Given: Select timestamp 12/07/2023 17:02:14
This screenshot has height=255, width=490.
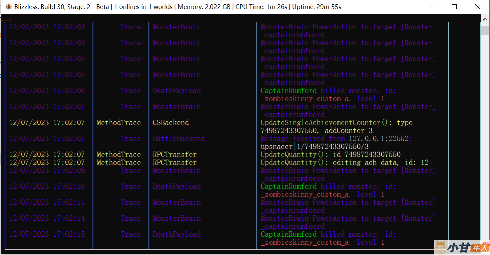Looking at the screenshot, I should [x=47, y=218].
